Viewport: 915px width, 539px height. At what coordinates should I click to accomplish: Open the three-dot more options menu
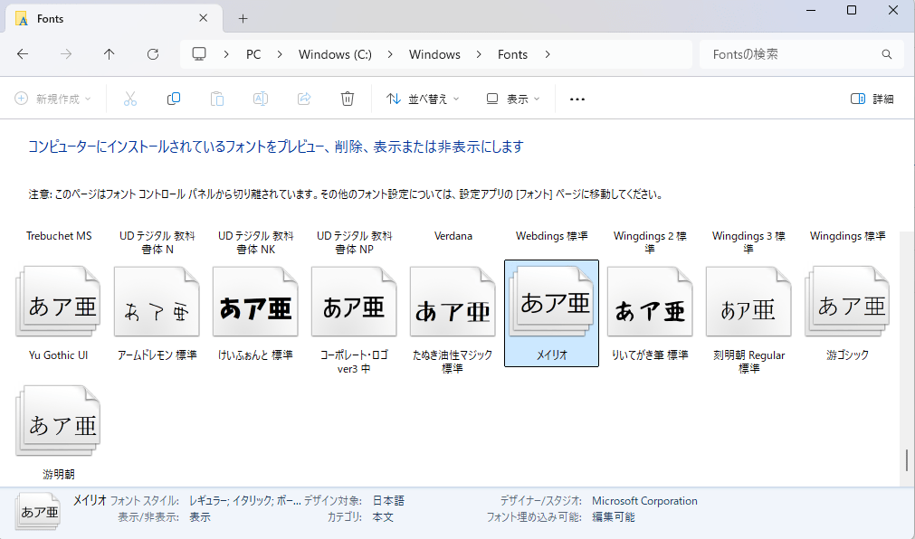pyautogui.click(x=577, y=99)
